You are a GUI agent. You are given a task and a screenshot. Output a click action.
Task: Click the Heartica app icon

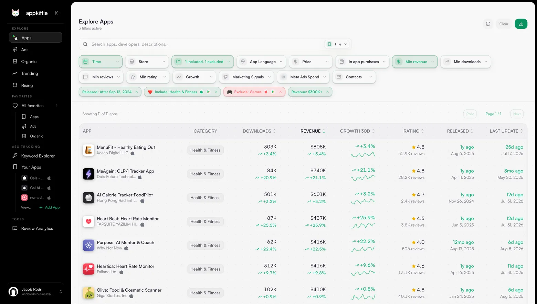point(88,269)
